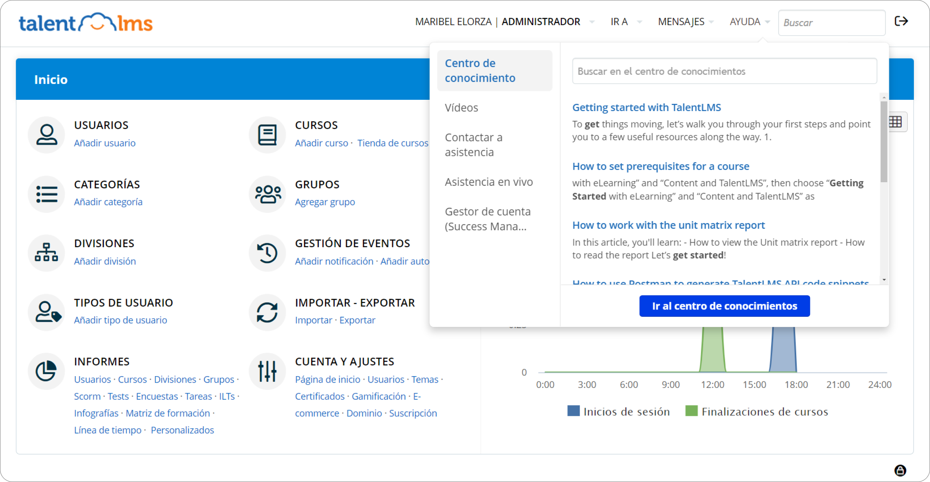Image resolution: width=930 pixels, height=482 pixels.
Task: Click the USUARIOS heading
Action: (101, 125)
